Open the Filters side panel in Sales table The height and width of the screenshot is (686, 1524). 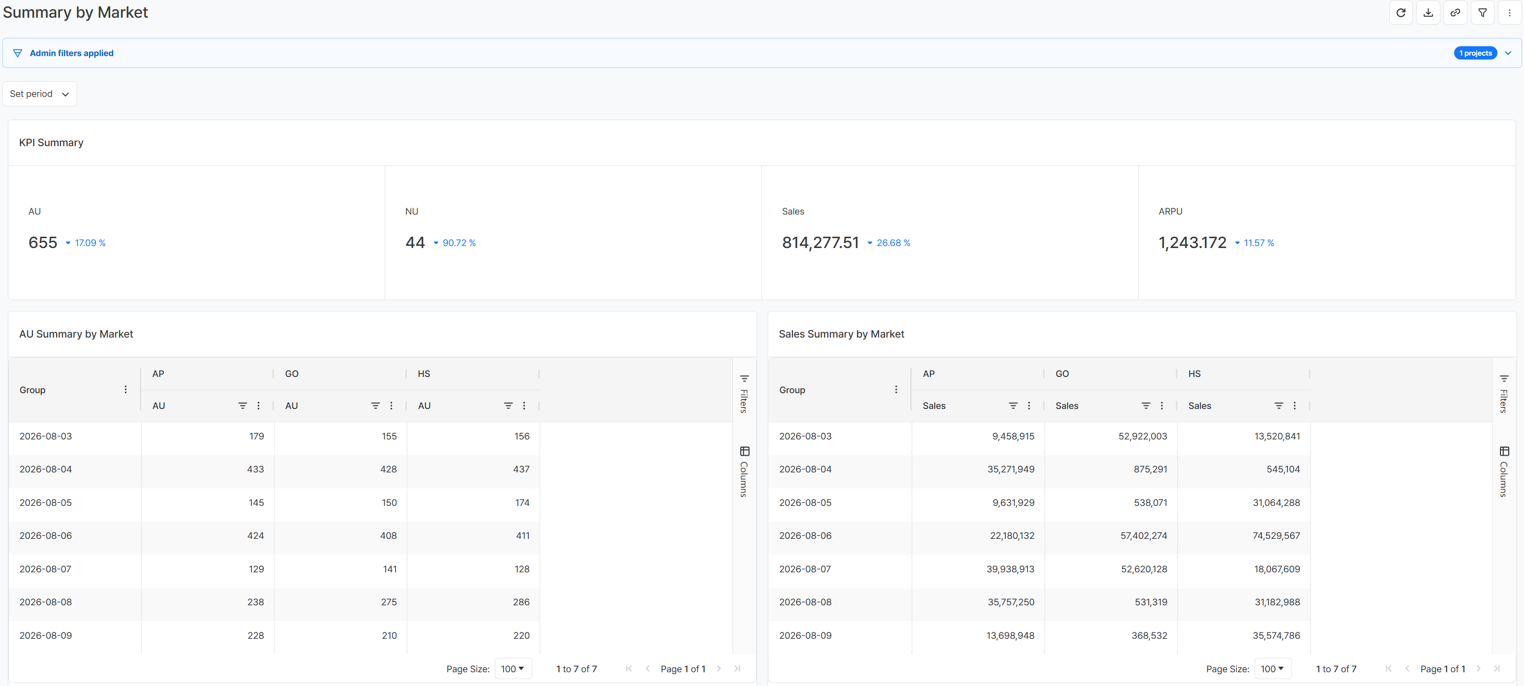tap(1504, 394)
